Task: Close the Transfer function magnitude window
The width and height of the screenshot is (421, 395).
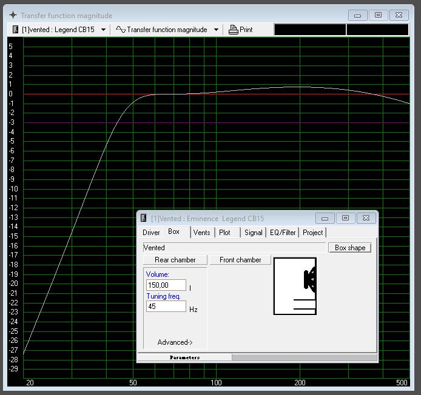Action: (x=399, y=15)
